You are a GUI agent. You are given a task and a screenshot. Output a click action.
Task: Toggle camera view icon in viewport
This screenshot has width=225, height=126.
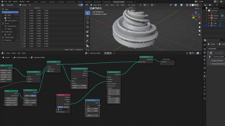[x=199, y=31]
